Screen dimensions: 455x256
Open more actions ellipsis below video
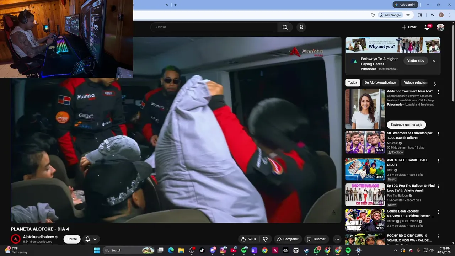click(337, 239)
